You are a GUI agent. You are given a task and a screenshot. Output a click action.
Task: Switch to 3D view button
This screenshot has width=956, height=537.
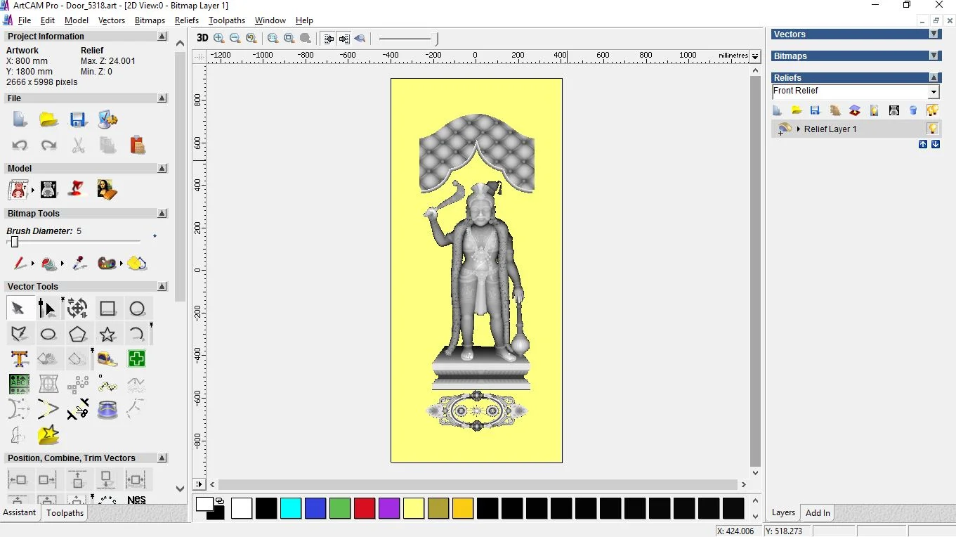[x=202, y=38]
